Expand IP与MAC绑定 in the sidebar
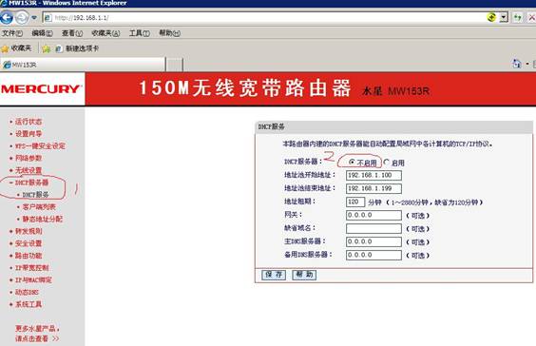 33,280
